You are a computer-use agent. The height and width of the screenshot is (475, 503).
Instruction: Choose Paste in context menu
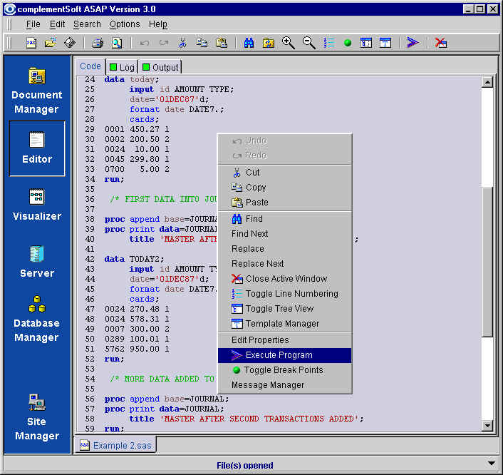[284, 203]
